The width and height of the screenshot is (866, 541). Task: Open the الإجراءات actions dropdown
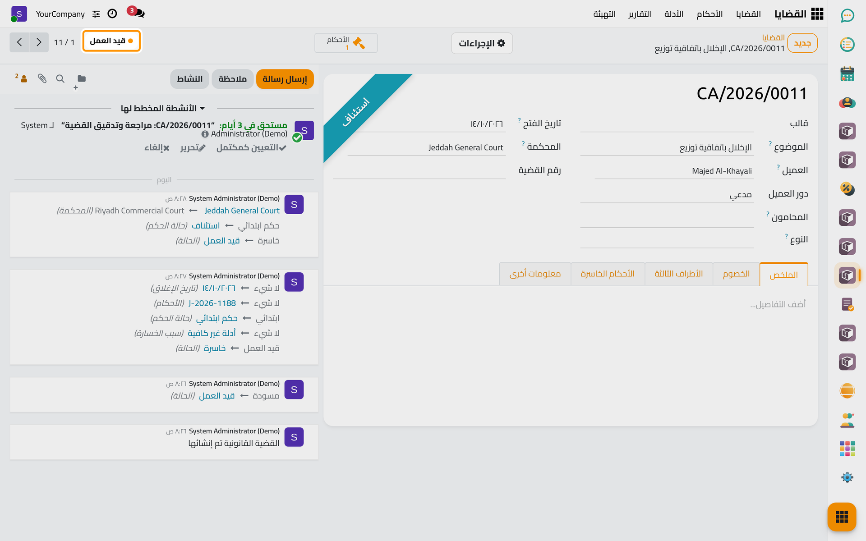pyautogui.click(x=482, y=43)
